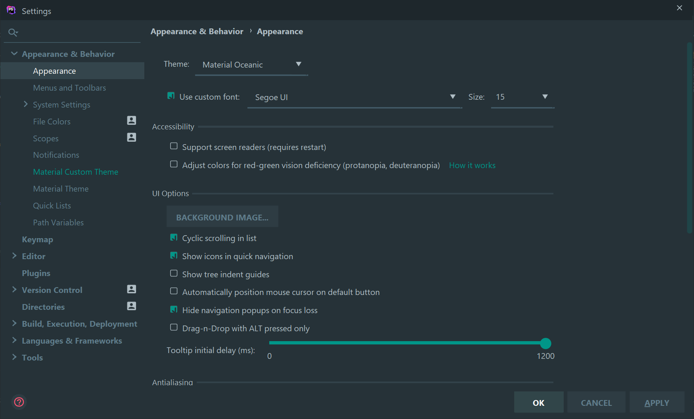Confirm settings with the OK button
Image resolution: width=694 pixels, height=419 pixels.
tap(539, 403)
